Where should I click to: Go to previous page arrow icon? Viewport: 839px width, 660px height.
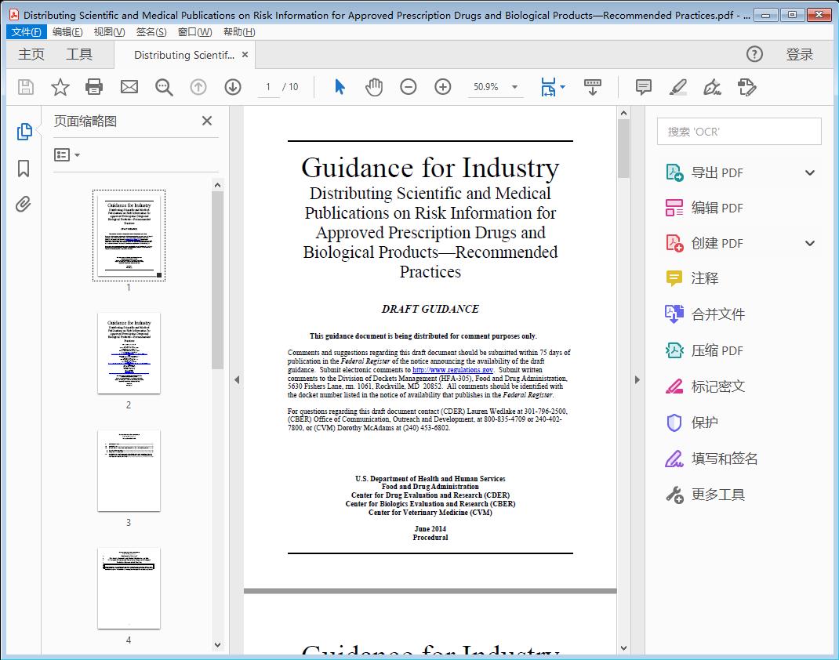point(198,87)
